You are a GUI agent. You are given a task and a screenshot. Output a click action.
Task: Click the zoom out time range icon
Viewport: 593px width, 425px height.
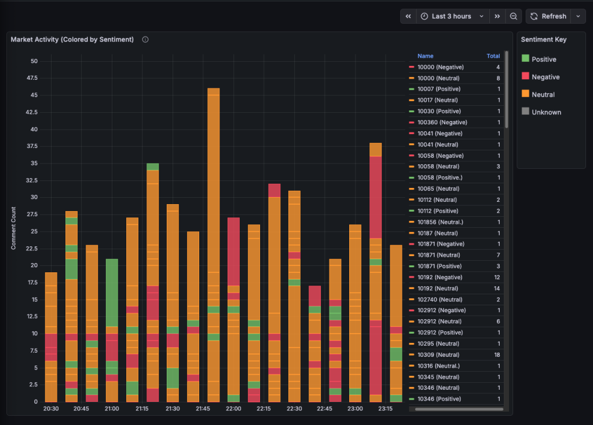514,16
